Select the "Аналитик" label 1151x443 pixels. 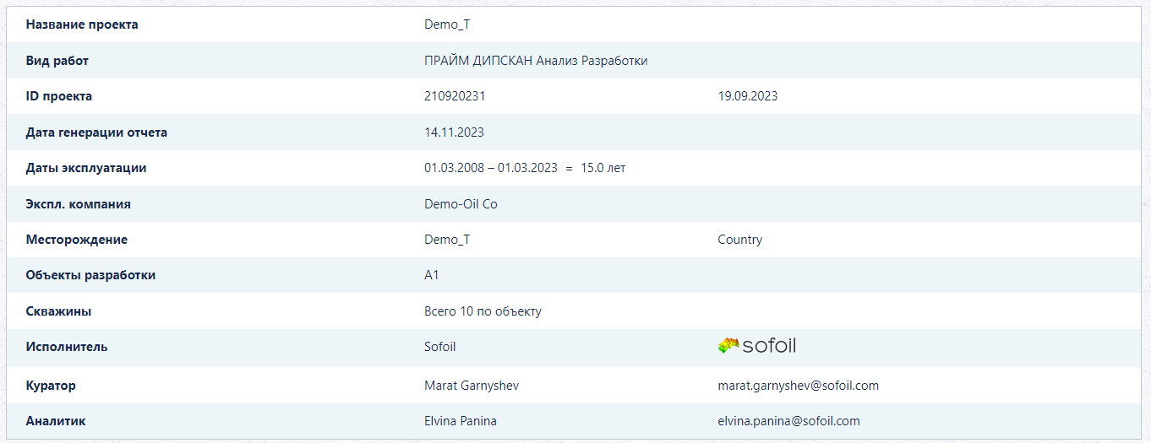(x=56, y=421)
